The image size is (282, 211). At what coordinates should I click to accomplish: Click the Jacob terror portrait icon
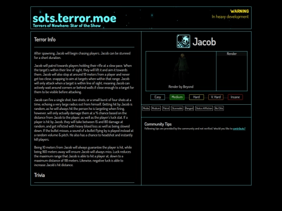pyautogui.click(x=183, y=41)
